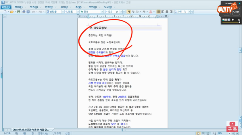Select center alignment button

pyautogui.click(x=167, y=12)
